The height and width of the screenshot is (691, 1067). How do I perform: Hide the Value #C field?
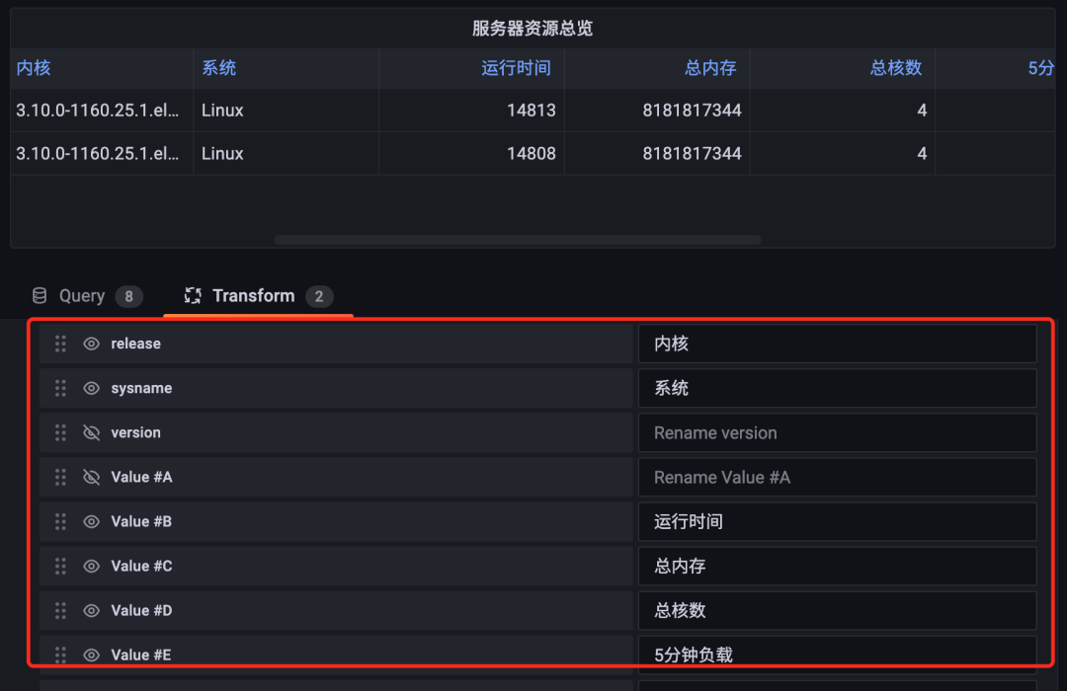(x=91, y=566)
